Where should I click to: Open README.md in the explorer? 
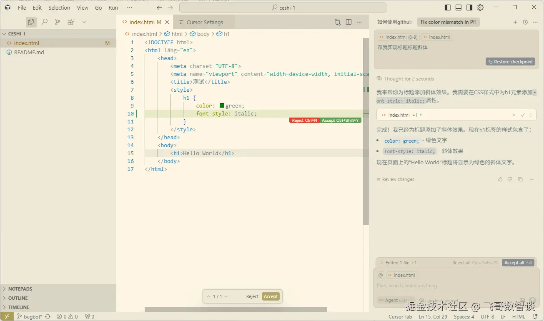pos(29,52)
